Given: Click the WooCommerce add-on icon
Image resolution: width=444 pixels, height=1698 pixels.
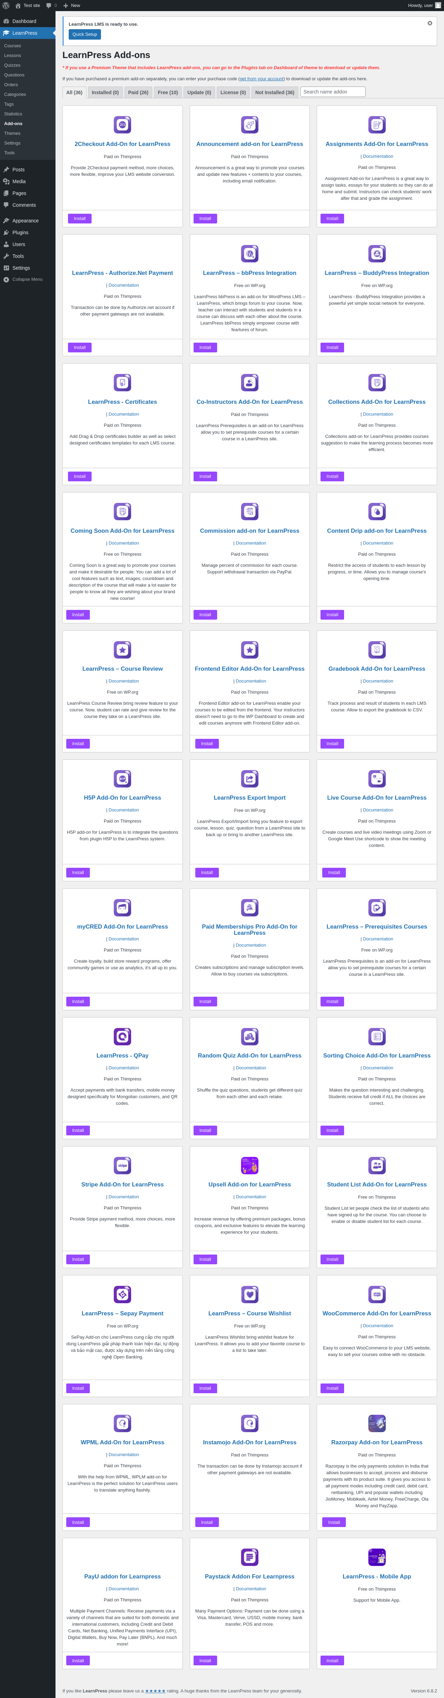Looking at the screenshot, I should [377, 1294].
